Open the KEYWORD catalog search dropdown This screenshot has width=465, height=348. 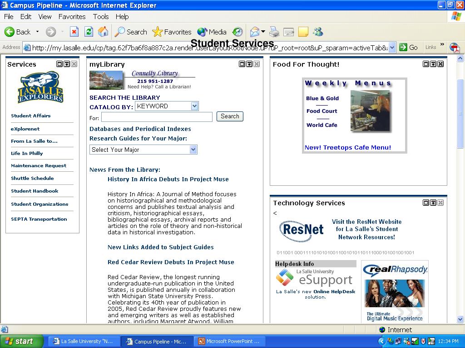click(167, 106)
